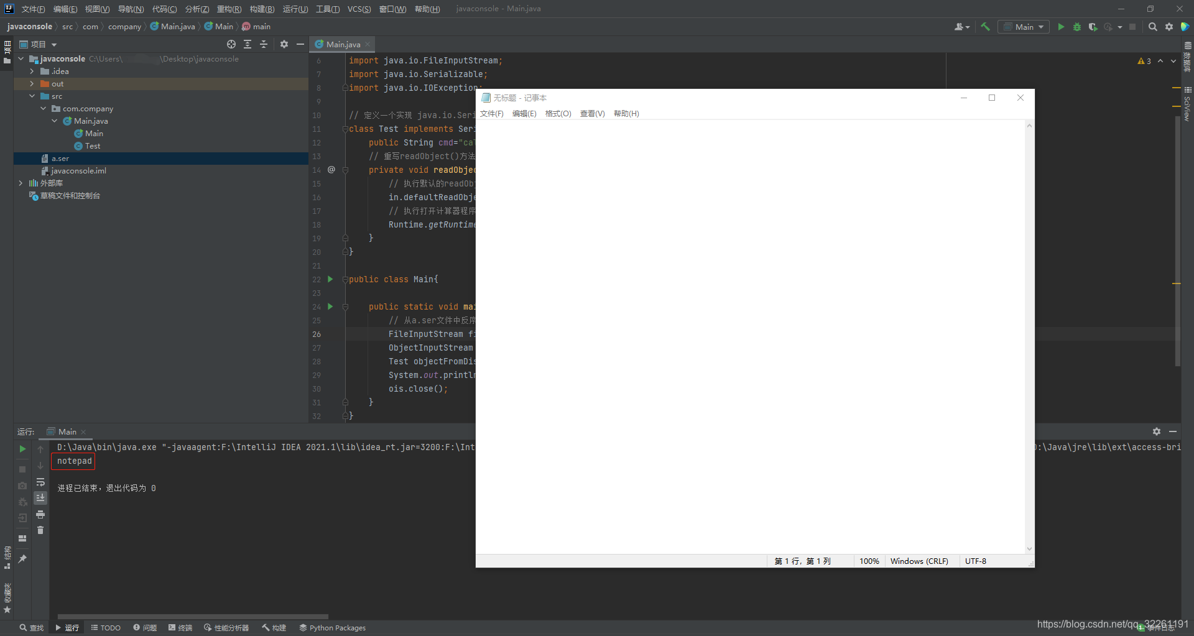Open the 终端 terminal tool window
Screen dimensions: 1194x636
[180, 628]
